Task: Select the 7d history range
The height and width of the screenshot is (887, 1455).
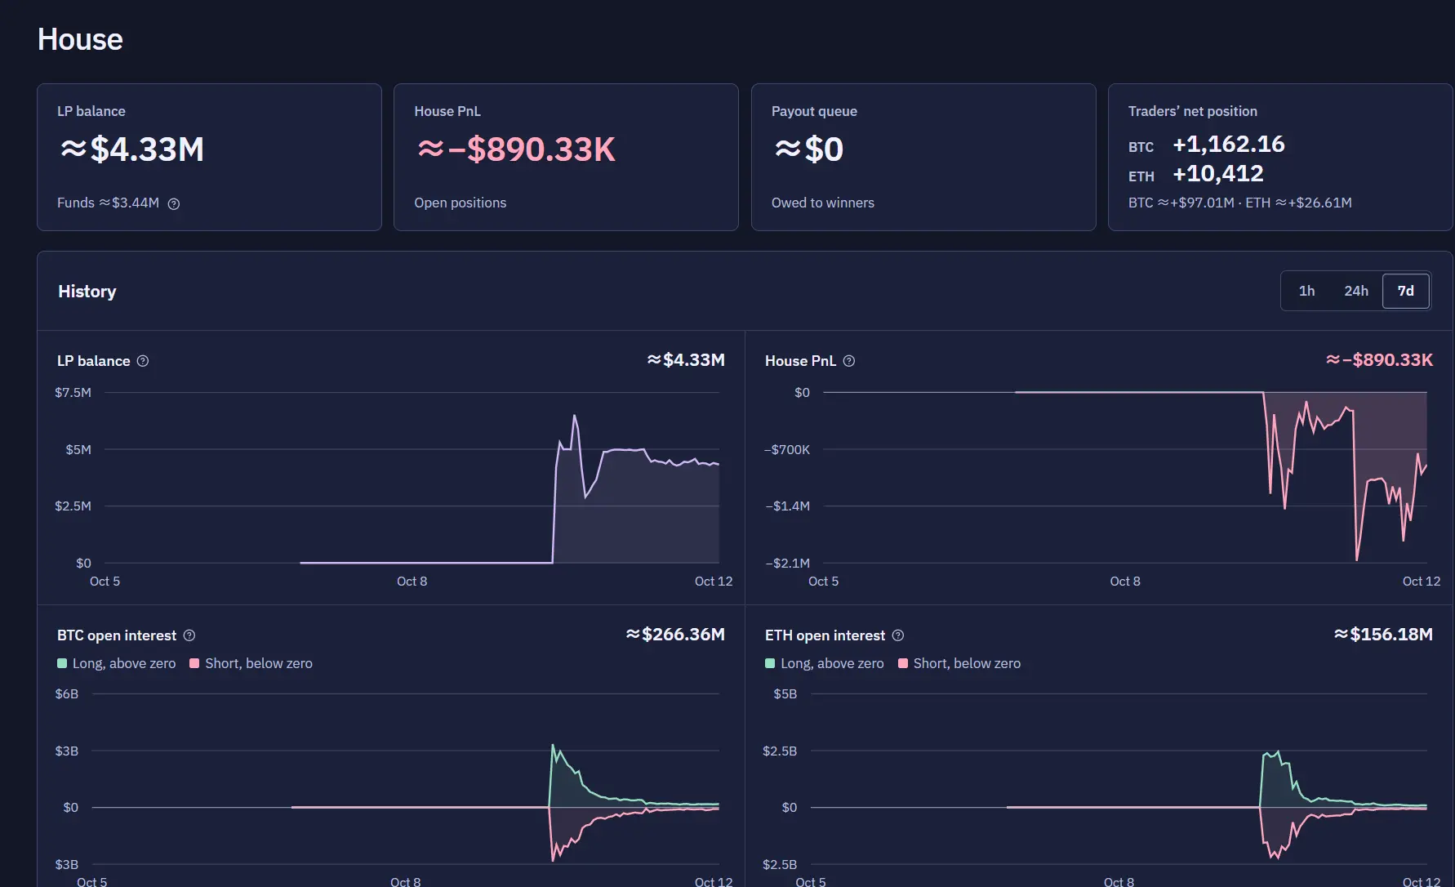Action: [1406, 291]
